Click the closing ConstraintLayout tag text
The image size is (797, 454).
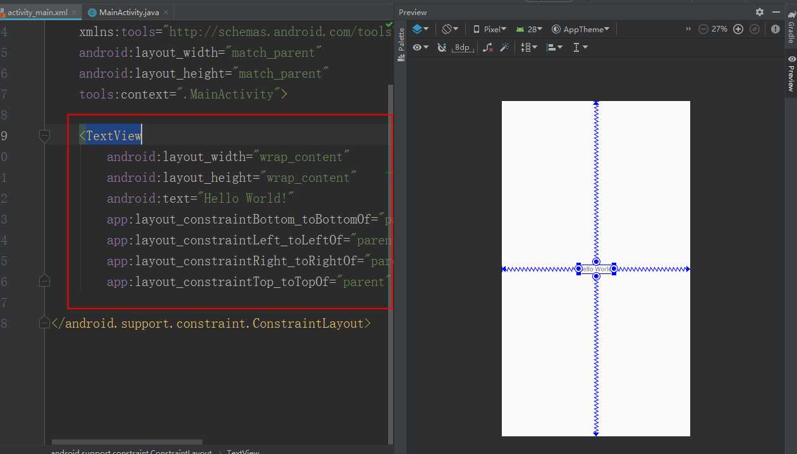pos(211,323)
